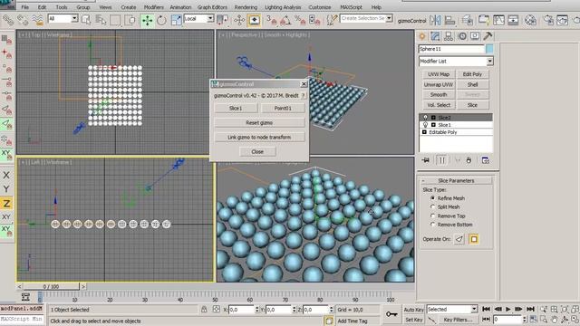The width and height of the screenshot is (580, 326).
Task: Click Link gizmo to node transform
Action: pos(259,137)
